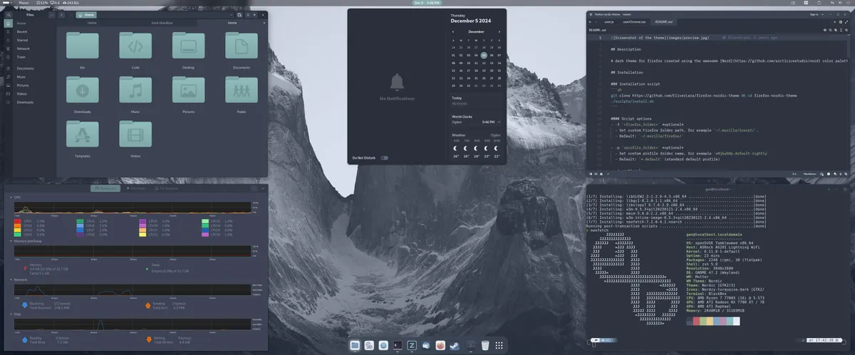
Task: Open the Videos folder icon in the grid
Action: click(x=135, y=134)
